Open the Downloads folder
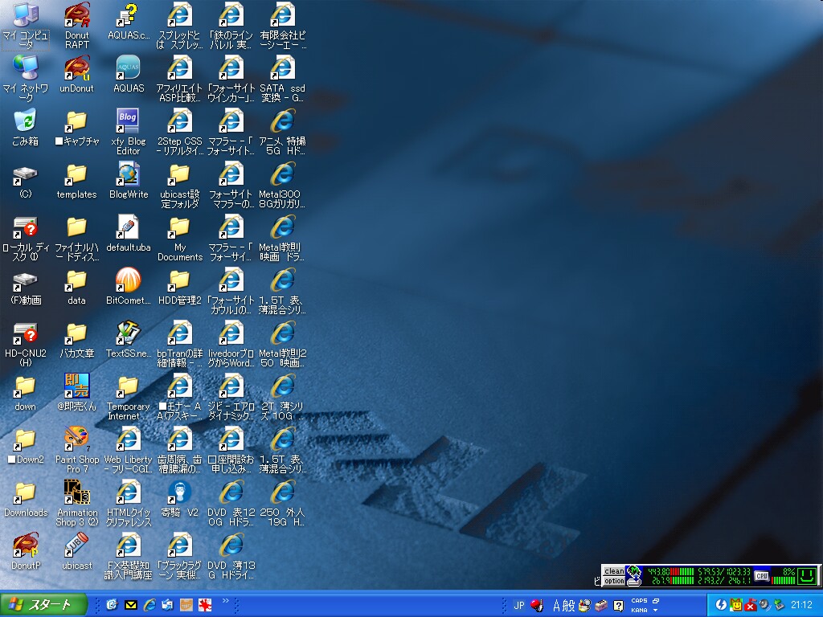 (x=25, y=498)
